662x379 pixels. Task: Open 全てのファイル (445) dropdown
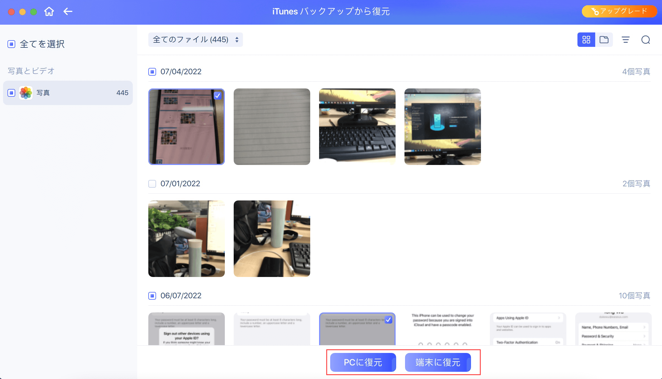[x=195, y=40]
